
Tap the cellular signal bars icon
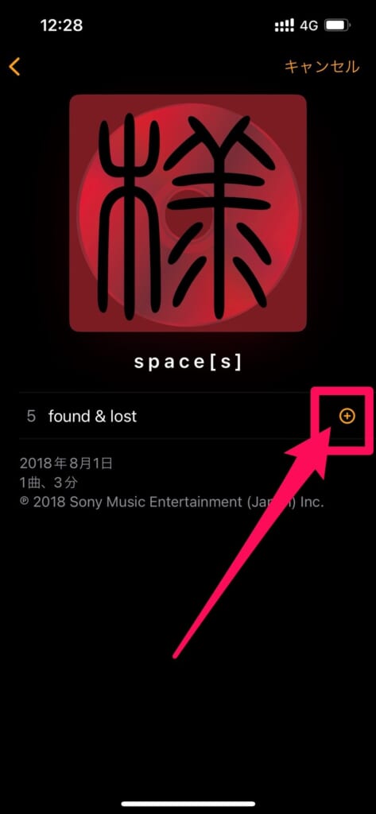[284, 25]
